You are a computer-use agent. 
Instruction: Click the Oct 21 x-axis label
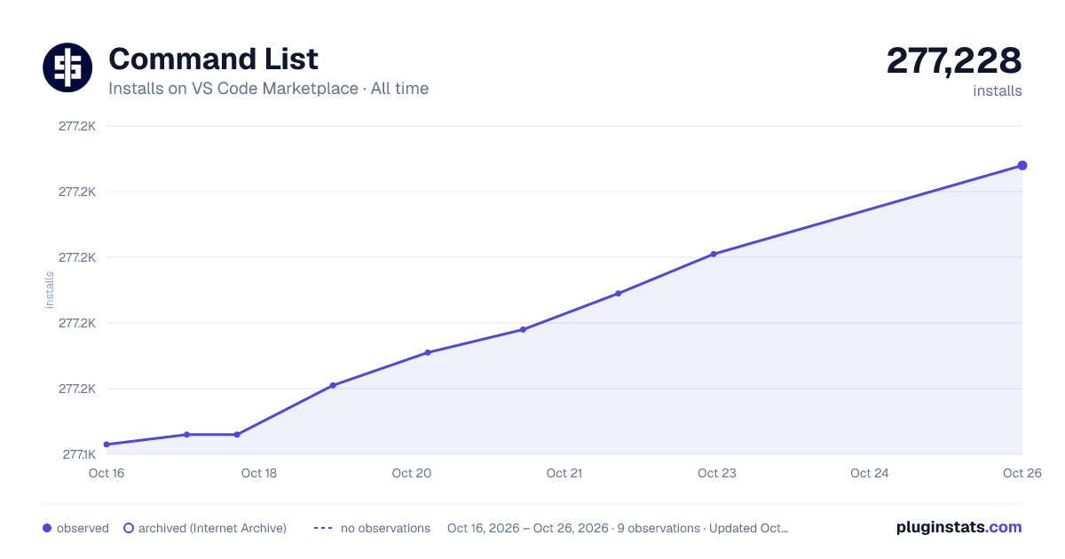564,473
